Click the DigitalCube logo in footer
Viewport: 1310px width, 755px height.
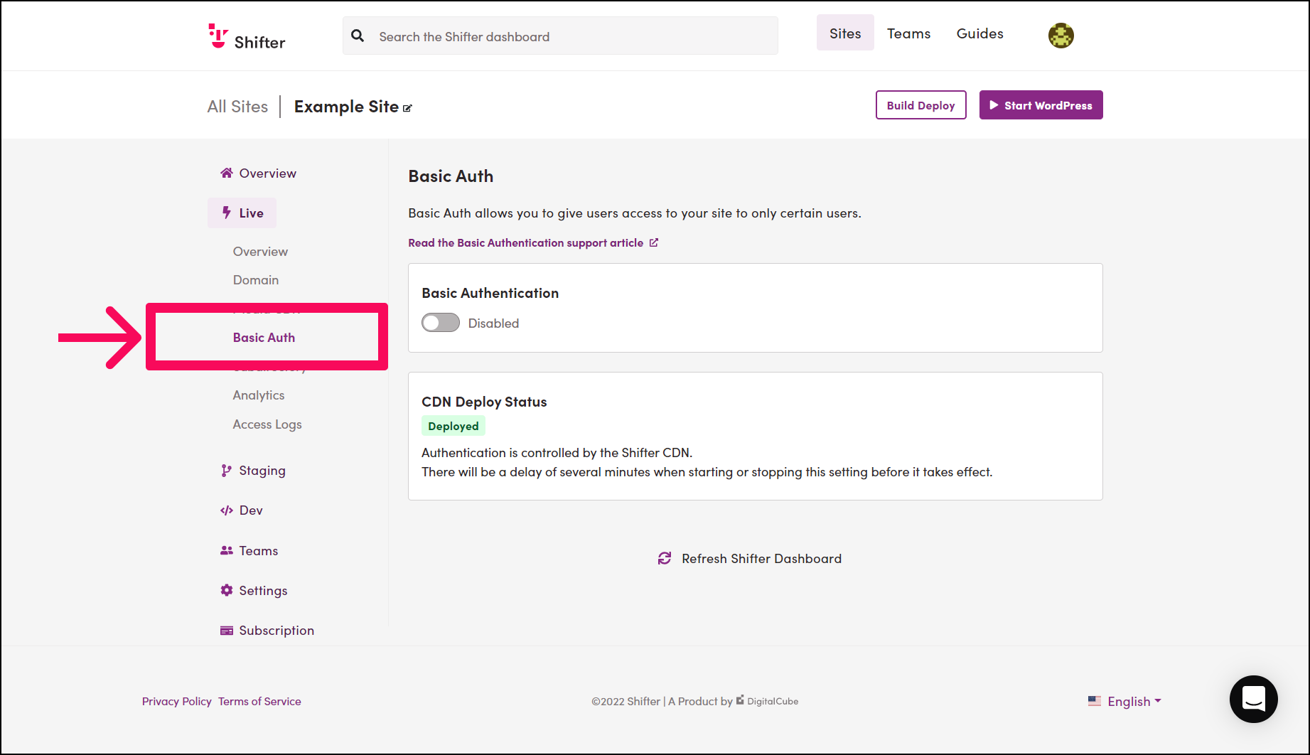click(x=767, y=701)
